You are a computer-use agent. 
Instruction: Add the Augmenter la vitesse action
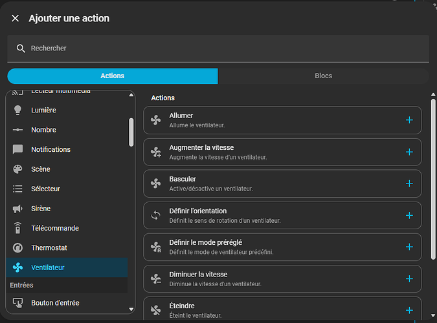(x=409, y=152)
